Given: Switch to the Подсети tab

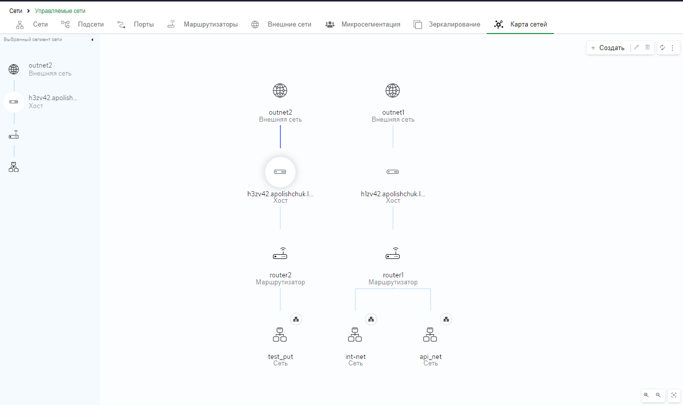Looking at the screenshot, I should pos(83,24).
